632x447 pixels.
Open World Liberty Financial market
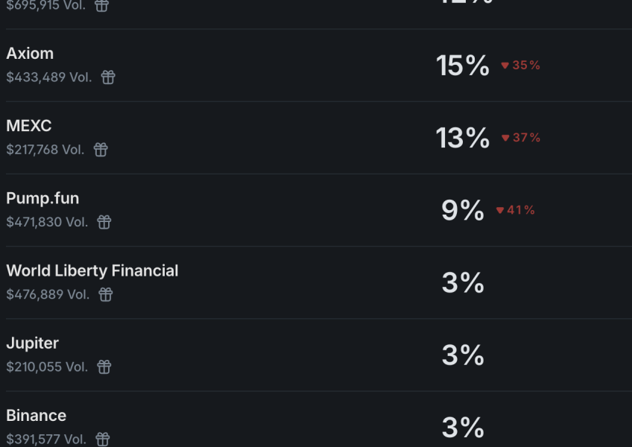click(92, 270)
